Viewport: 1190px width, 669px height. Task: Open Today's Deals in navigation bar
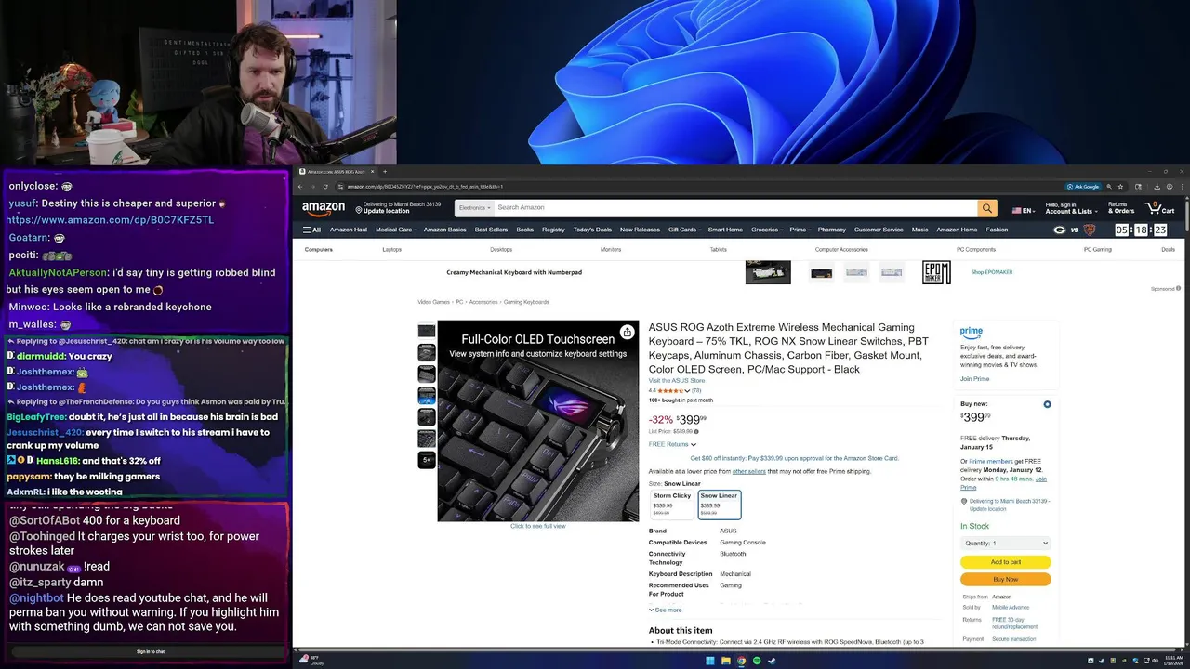pos(592,230)
